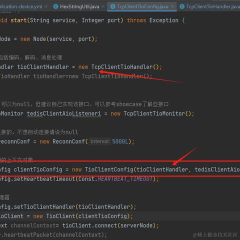Screen dimensions: 240x240
Task: Switch to the HexStringUtil.java tab
Action: [x=79, y=6]
